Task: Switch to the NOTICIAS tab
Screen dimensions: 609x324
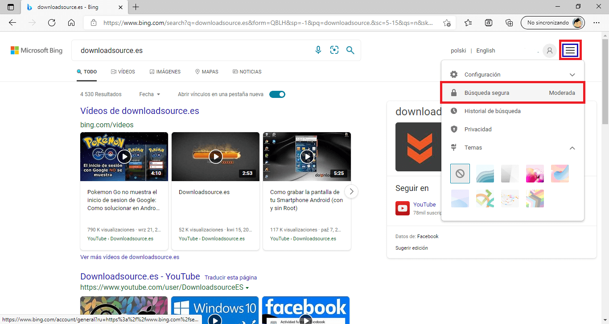Action: (247, 72)
